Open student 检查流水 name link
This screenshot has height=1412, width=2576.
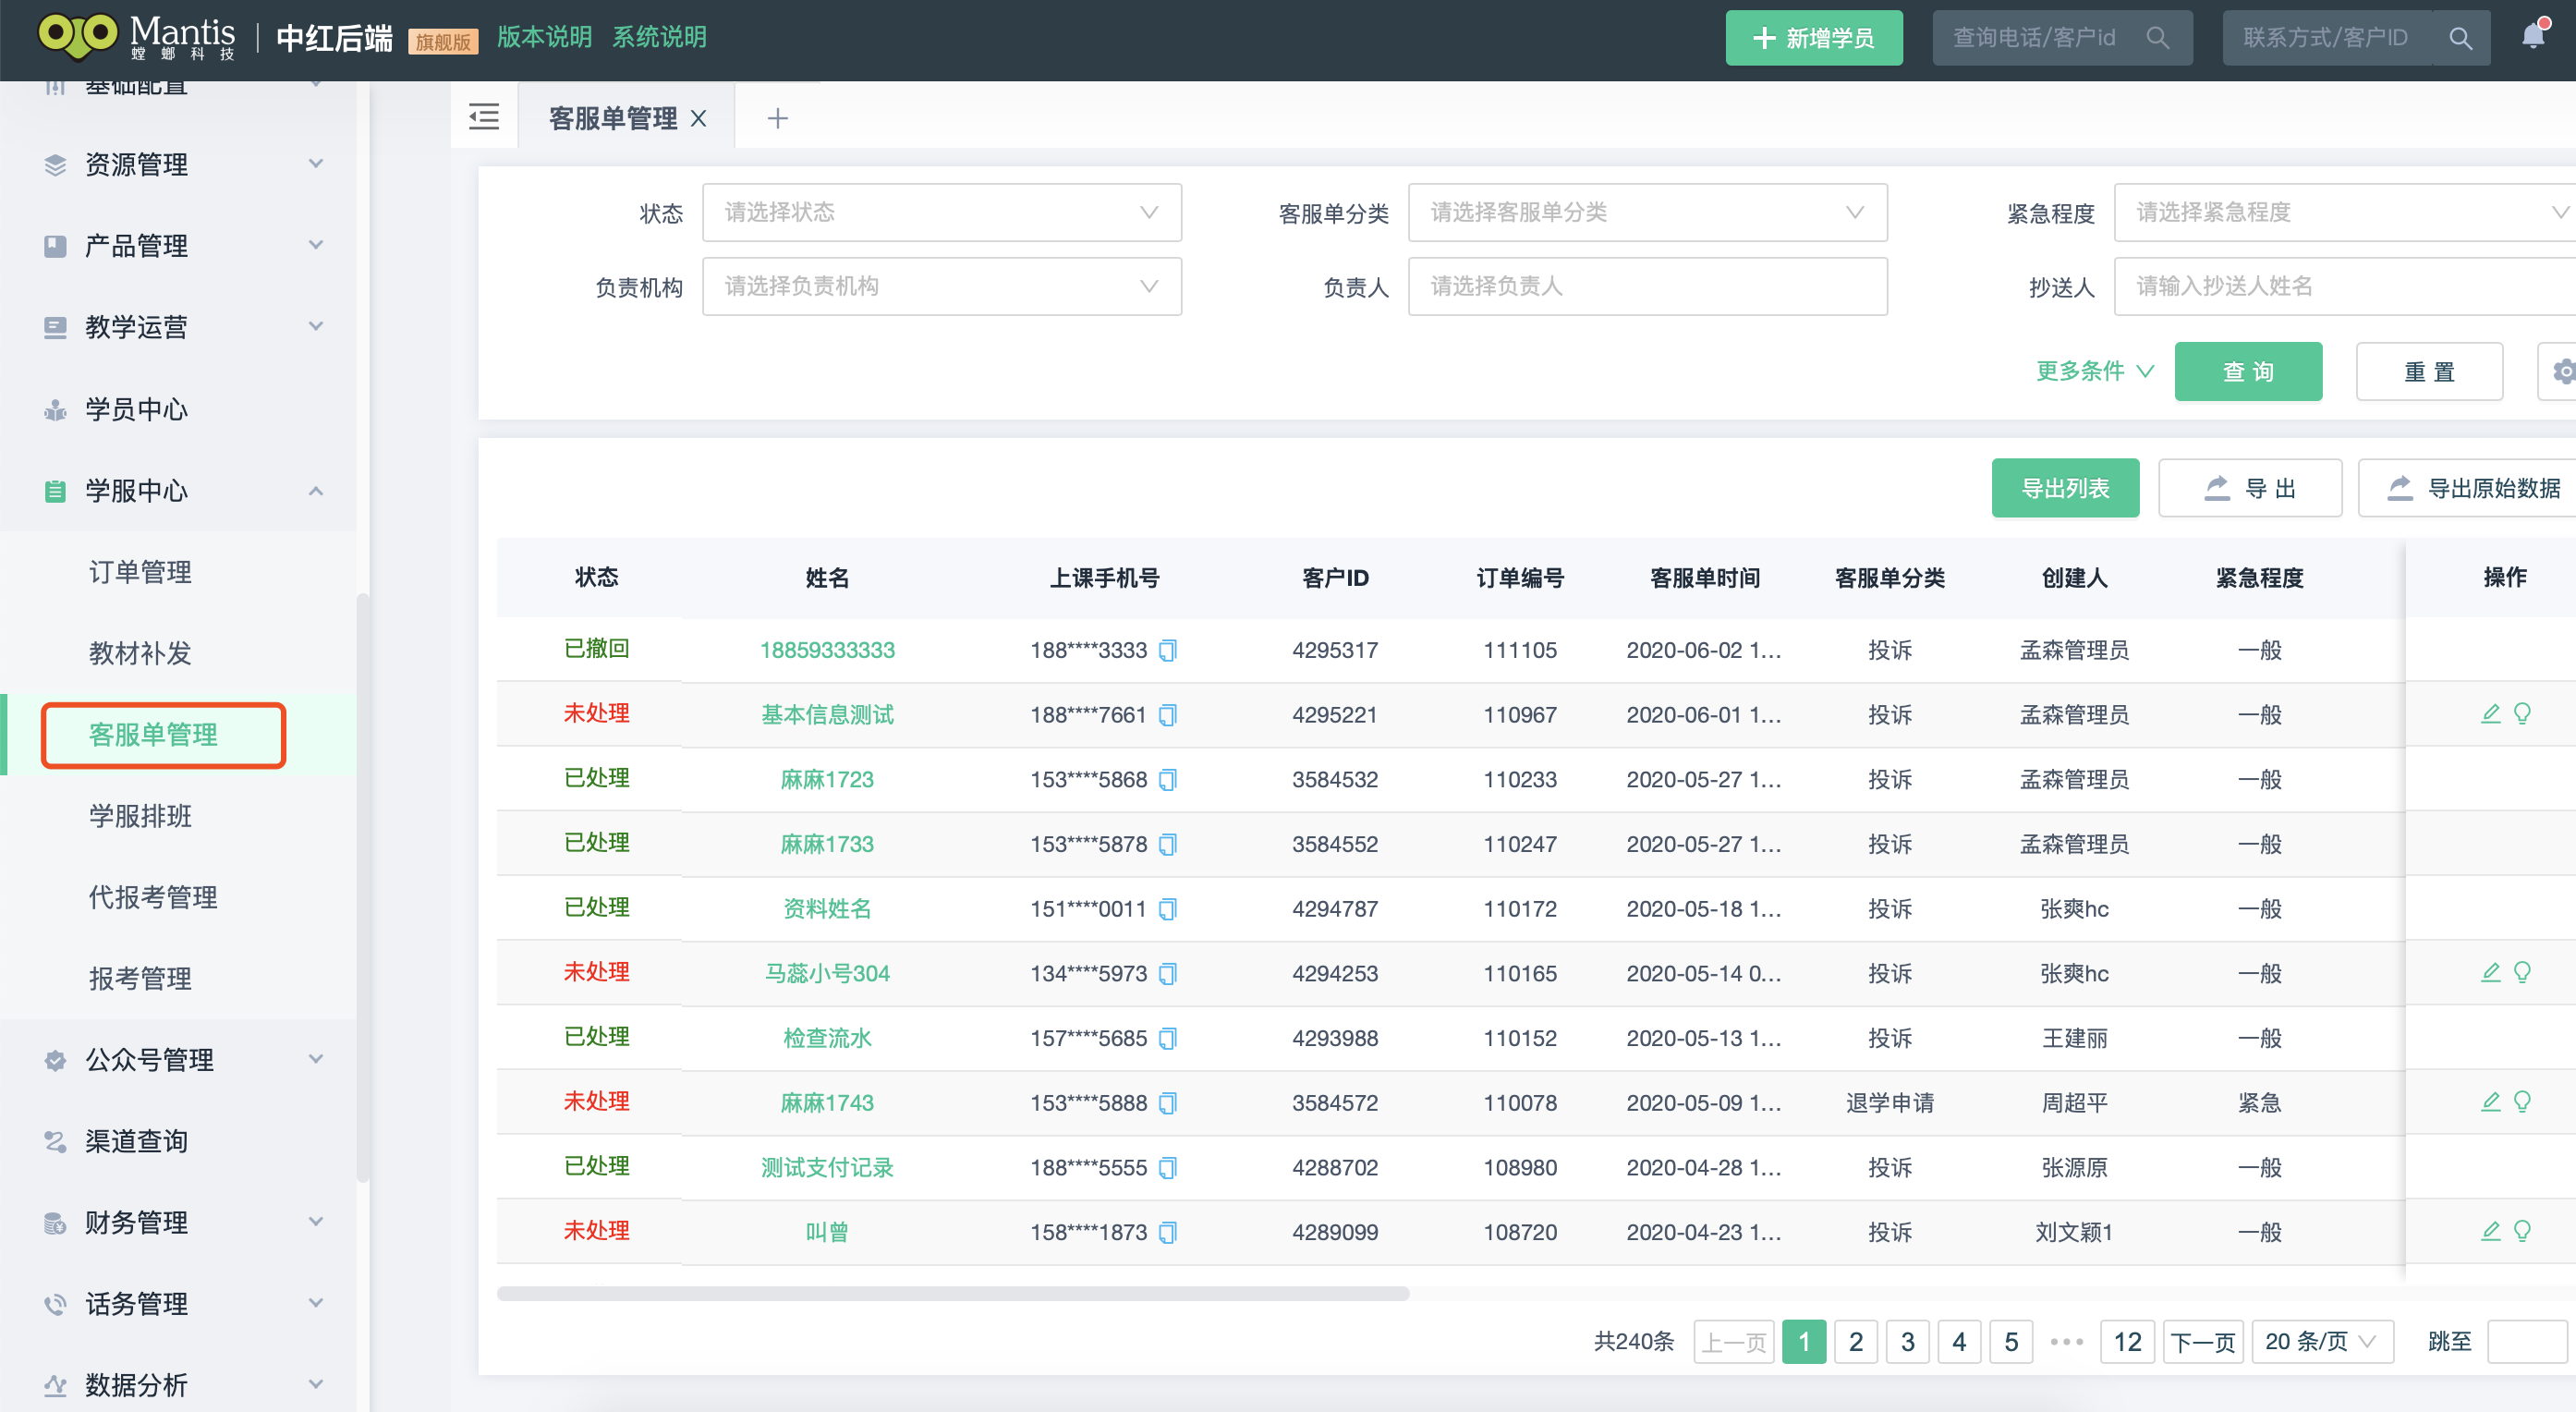[827, 1038]
